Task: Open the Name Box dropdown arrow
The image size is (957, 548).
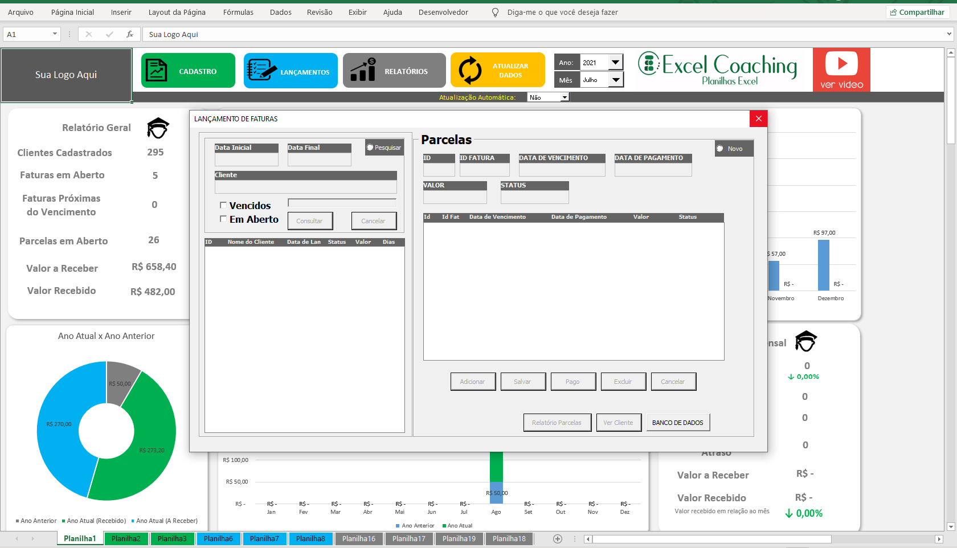Action: pos(55,34)
